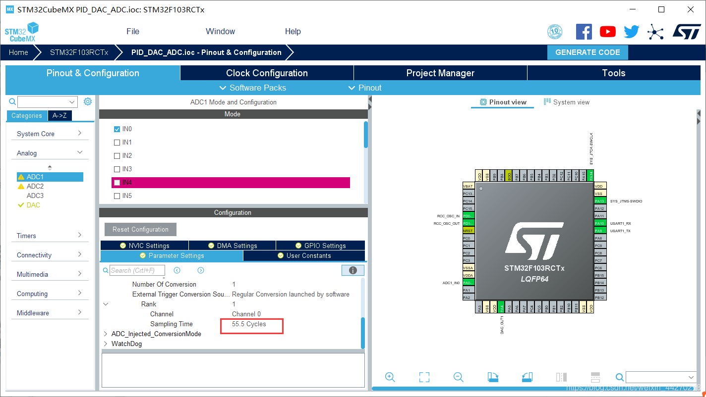The height and width of the screenshot is (397, 706).
Task: Switch to System view
Action: [567, 102]
